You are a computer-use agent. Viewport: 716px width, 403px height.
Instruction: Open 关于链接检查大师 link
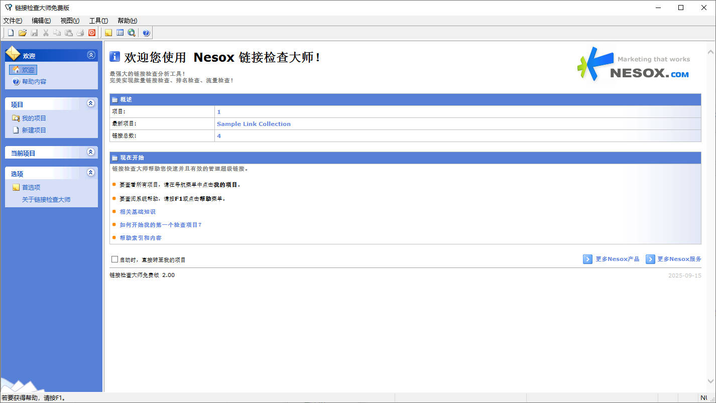(46, 199)
